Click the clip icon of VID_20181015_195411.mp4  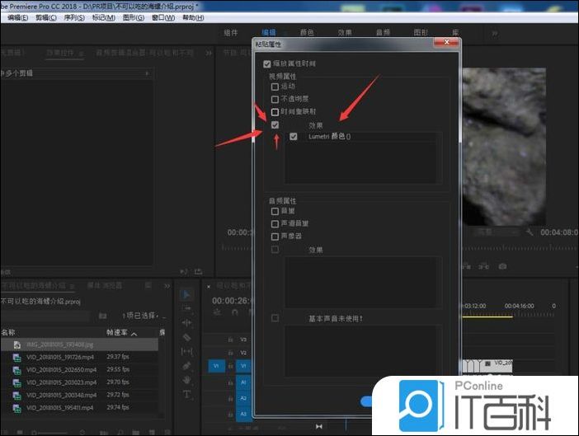coord(17,408)
